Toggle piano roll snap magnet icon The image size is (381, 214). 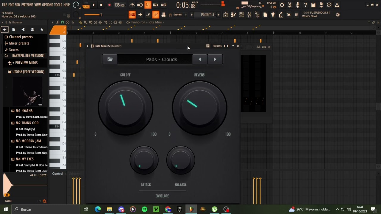point(62,22)
